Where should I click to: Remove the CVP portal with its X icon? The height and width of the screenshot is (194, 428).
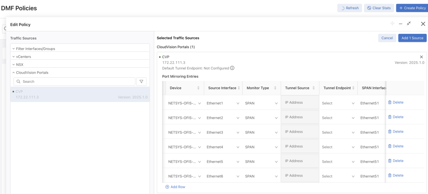(421, 57)
